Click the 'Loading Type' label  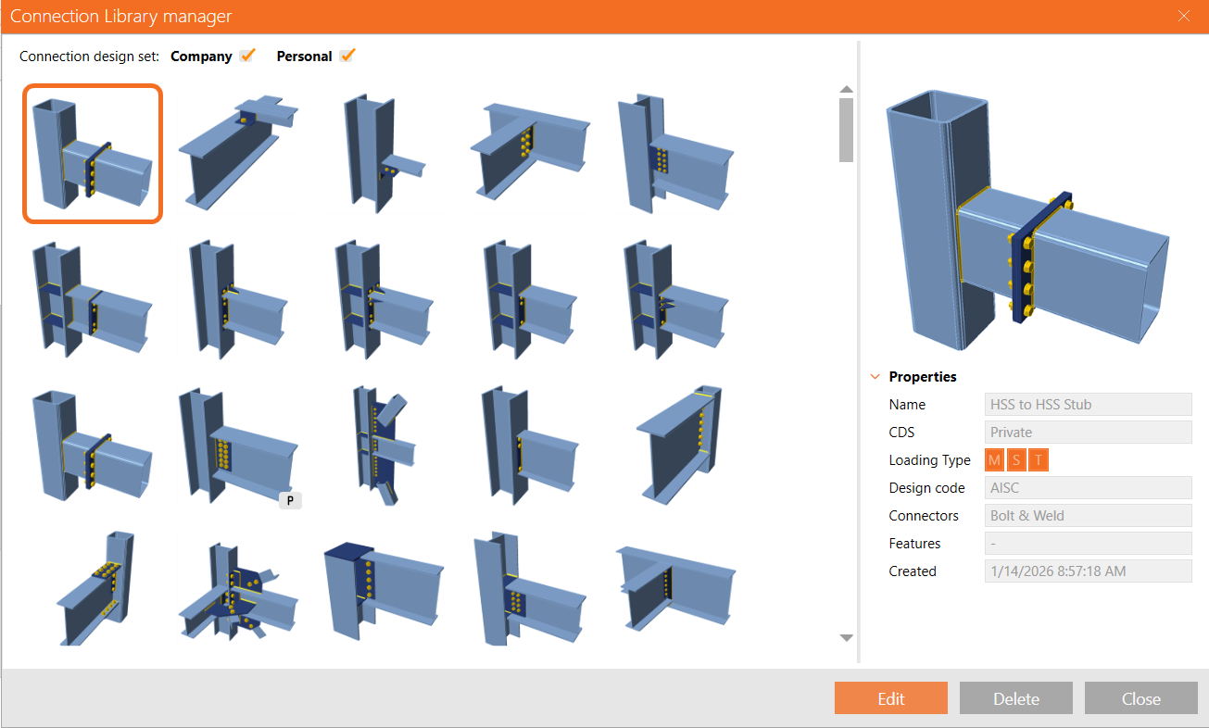(x=930, y=460)
